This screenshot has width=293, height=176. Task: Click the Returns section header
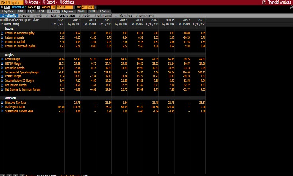point(9,29)
